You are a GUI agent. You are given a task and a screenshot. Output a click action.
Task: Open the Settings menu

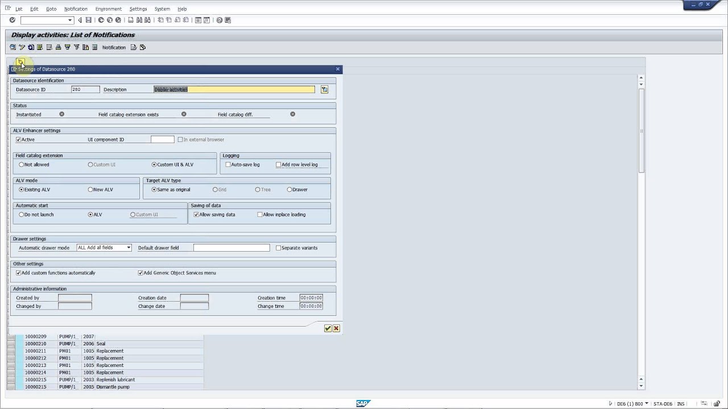138,9
